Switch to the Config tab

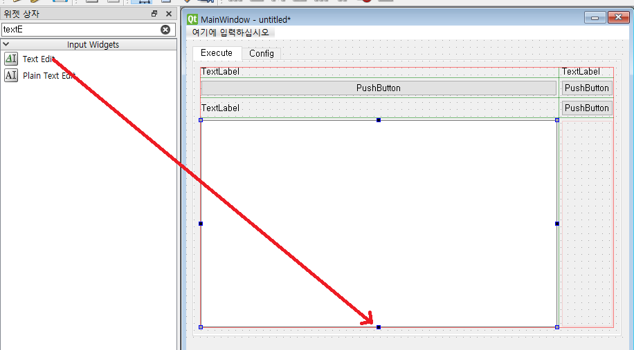coord(261,53)
